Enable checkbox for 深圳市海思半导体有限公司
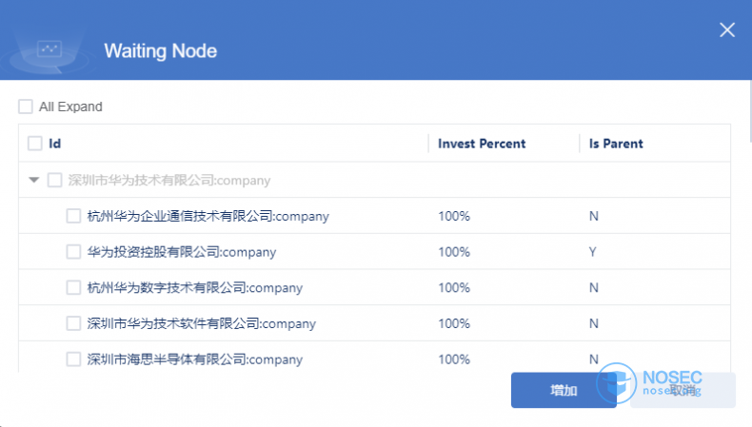 (x=73, y=359)
